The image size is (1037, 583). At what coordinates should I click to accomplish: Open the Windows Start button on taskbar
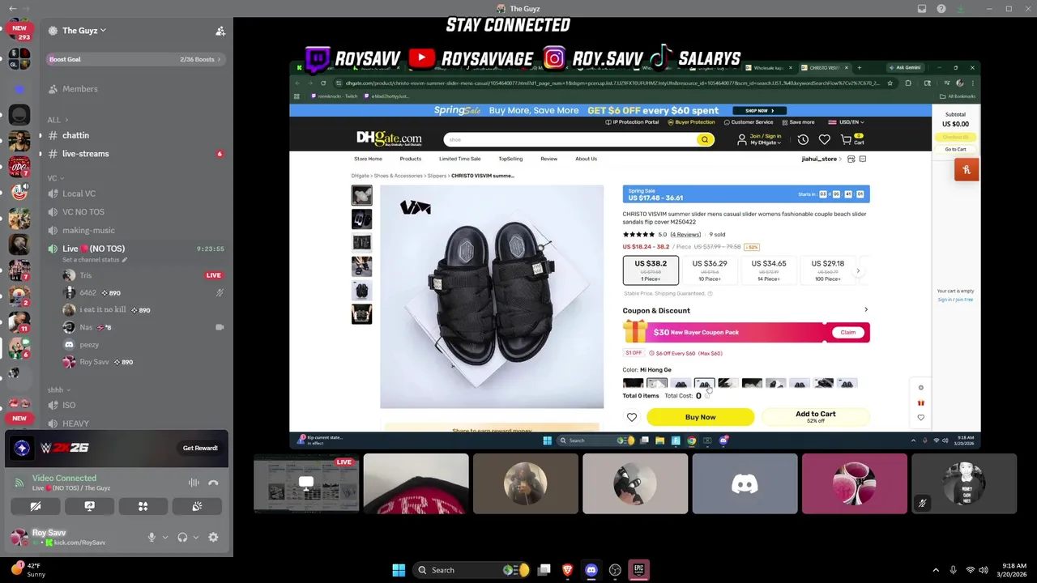(399, 570)
